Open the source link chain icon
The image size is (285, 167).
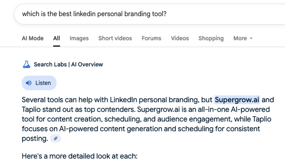point(56,139)
